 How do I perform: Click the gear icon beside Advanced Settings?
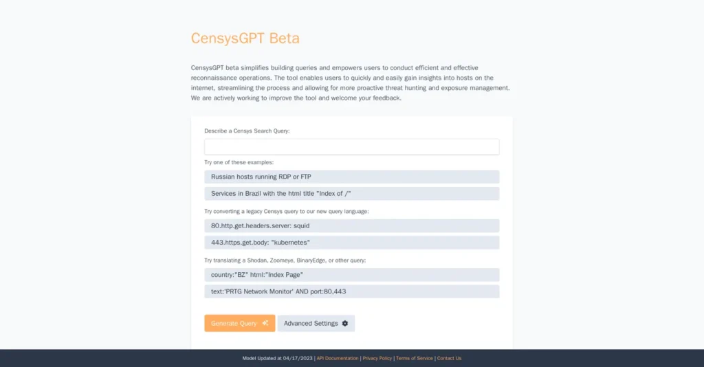pyautogui.click(x=345, y=323)
